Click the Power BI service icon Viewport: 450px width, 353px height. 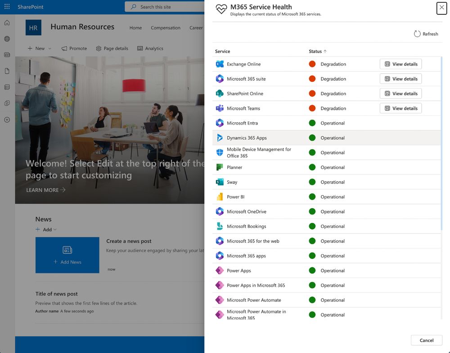220,197
